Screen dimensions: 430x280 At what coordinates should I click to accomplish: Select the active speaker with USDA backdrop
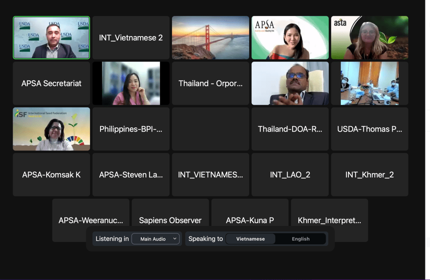point(51,38)
